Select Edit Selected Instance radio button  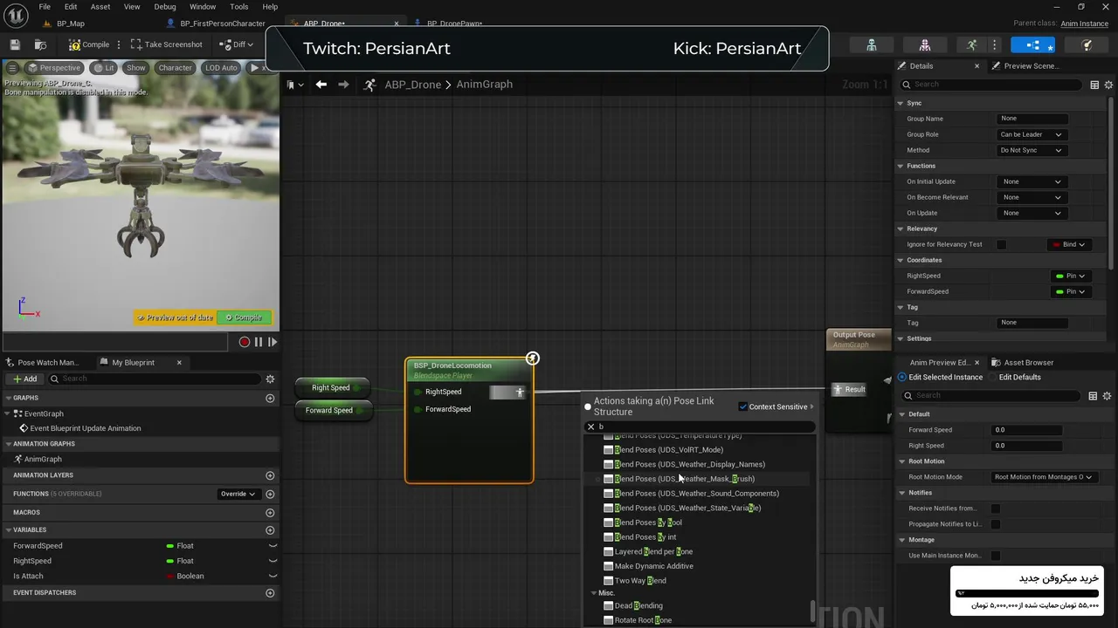coord(902,377)
